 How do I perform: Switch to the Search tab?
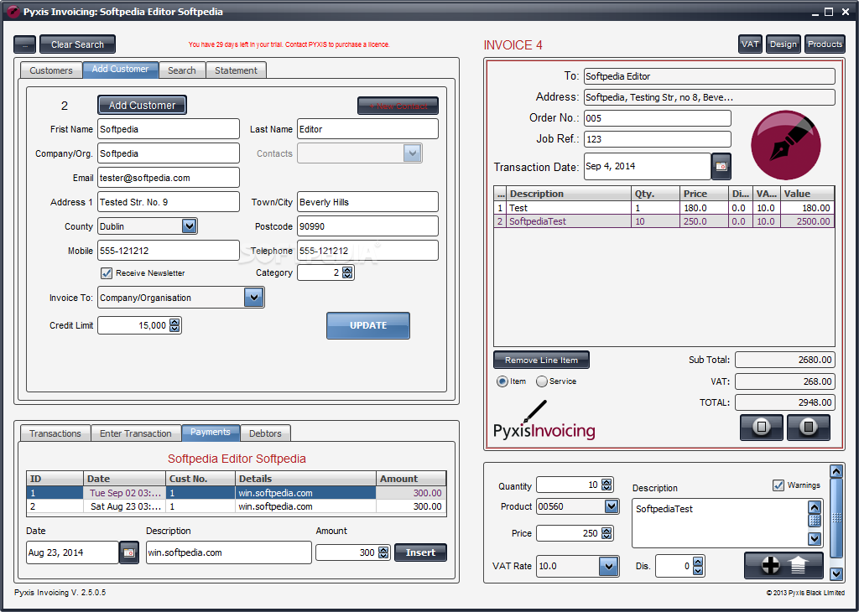(x=182, y=70)
